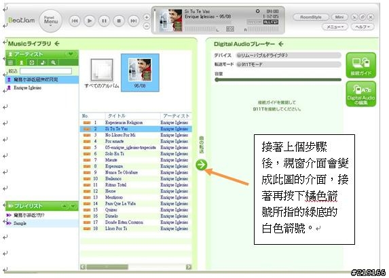Select track 15 Quizas
Screen dimensions: 389x278
[136, 210]
